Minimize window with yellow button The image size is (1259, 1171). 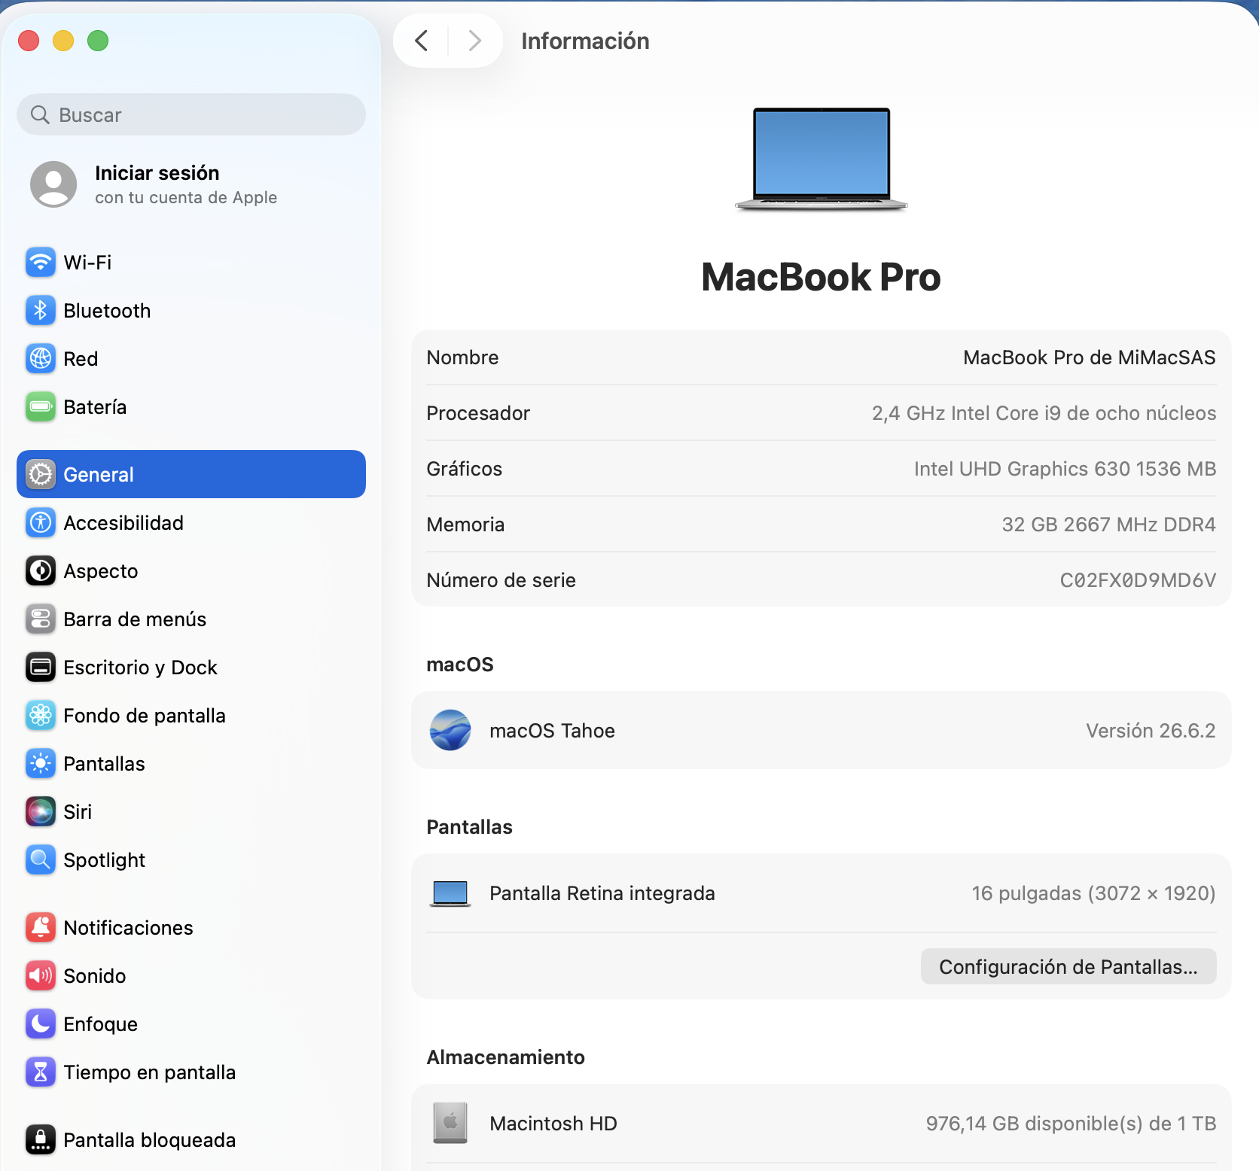(x=63, y=41)
